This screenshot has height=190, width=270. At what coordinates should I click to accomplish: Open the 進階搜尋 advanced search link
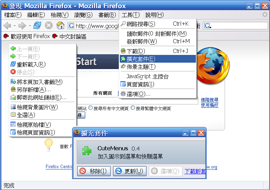click(209, 100)
